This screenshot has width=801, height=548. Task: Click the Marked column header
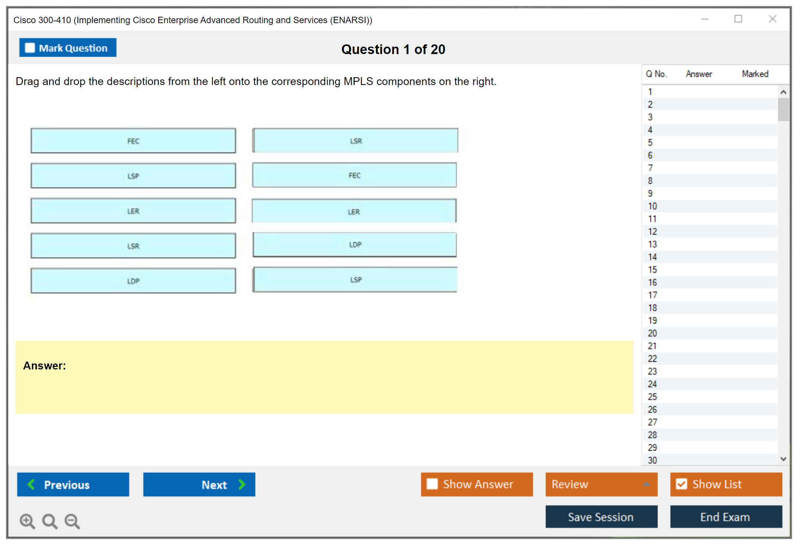[x=755, y=74]
